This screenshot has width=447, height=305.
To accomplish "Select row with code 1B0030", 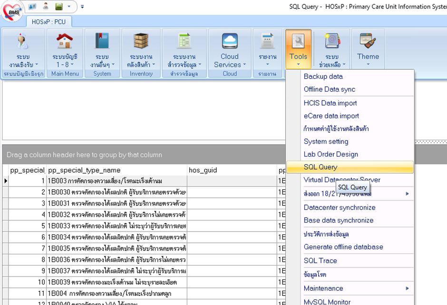I will click(x=117, y=192).
